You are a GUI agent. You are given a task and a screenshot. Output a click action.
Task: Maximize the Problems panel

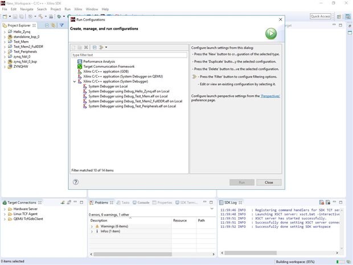211,202
